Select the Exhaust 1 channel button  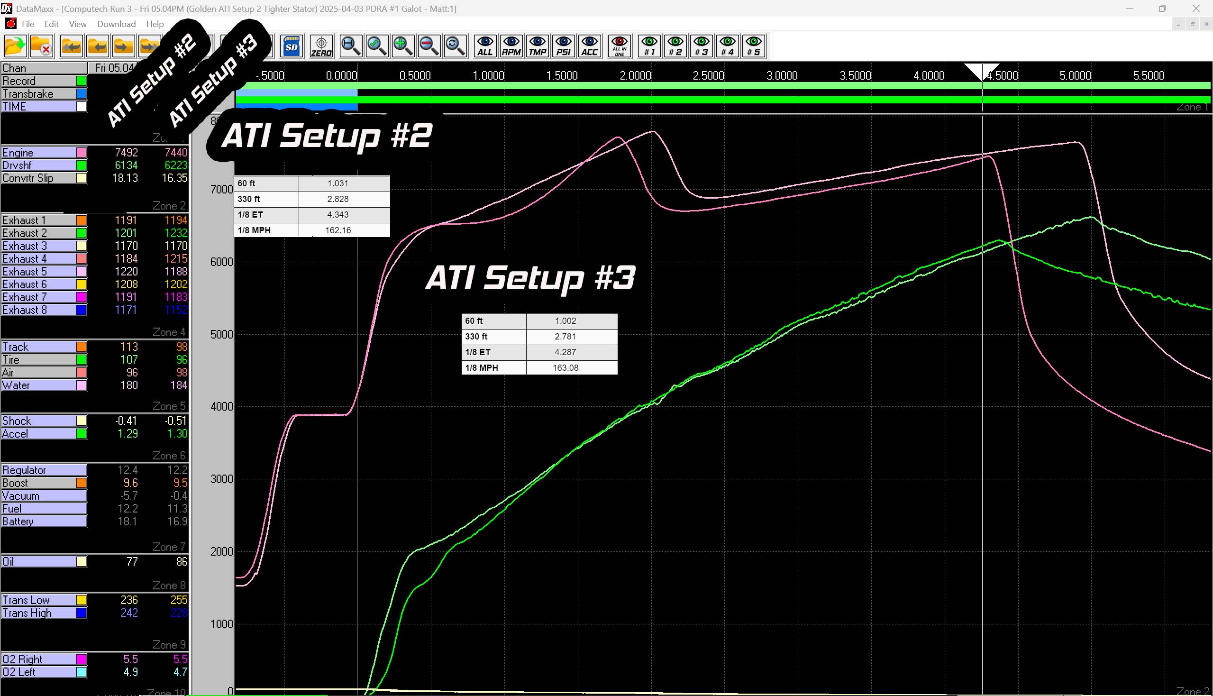(44, 220)
